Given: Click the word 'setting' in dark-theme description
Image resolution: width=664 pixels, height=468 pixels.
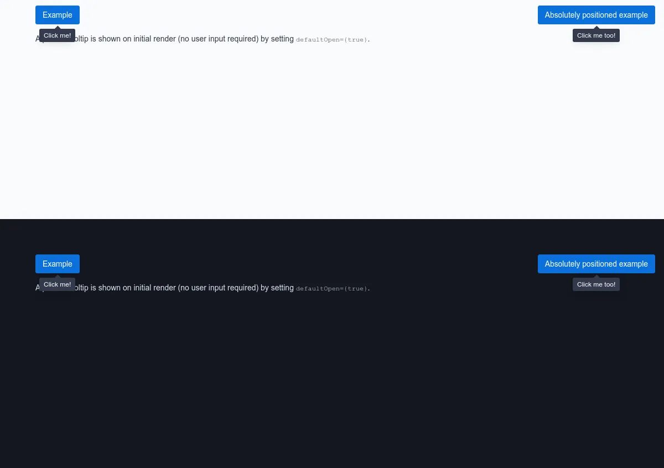Looking at the screenshot, I should point(282,288).
